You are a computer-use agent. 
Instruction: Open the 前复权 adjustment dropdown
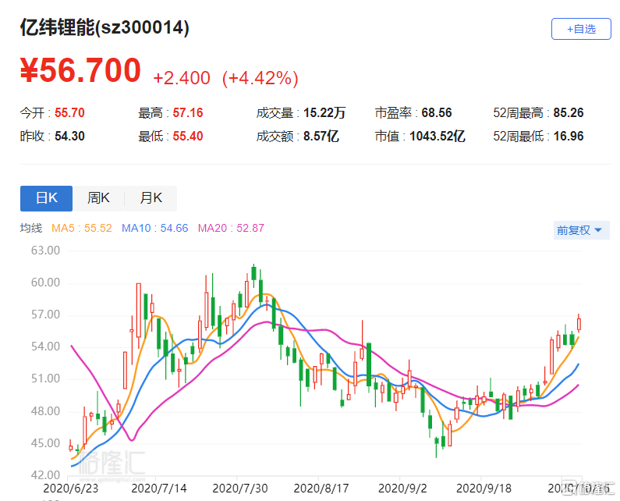(581, 230)
